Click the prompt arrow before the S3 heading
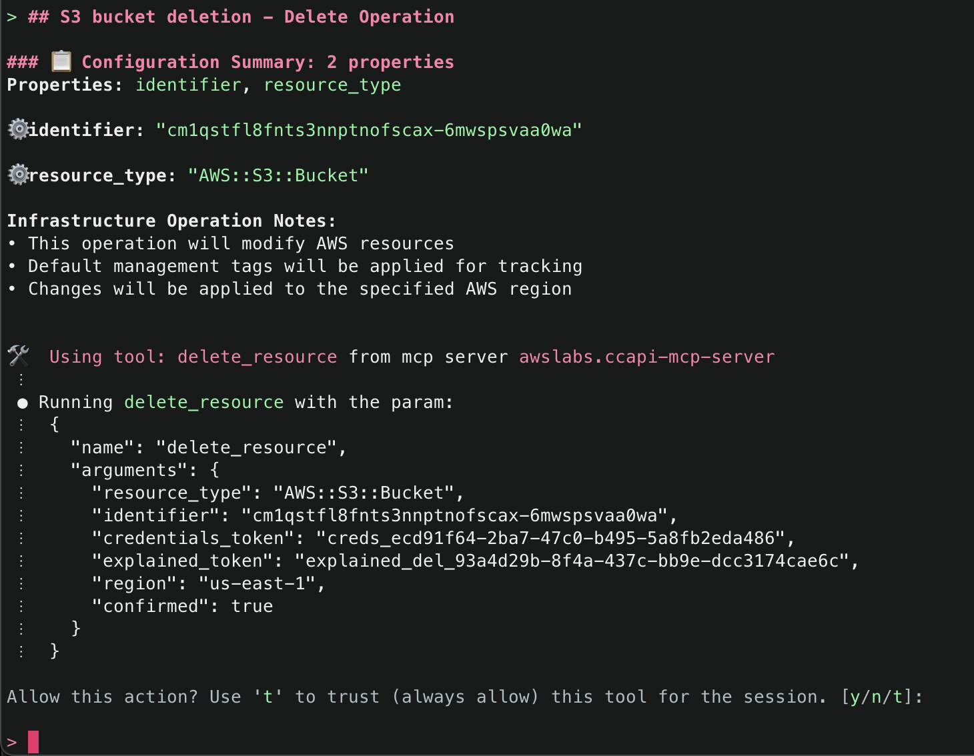 (11, 17)
